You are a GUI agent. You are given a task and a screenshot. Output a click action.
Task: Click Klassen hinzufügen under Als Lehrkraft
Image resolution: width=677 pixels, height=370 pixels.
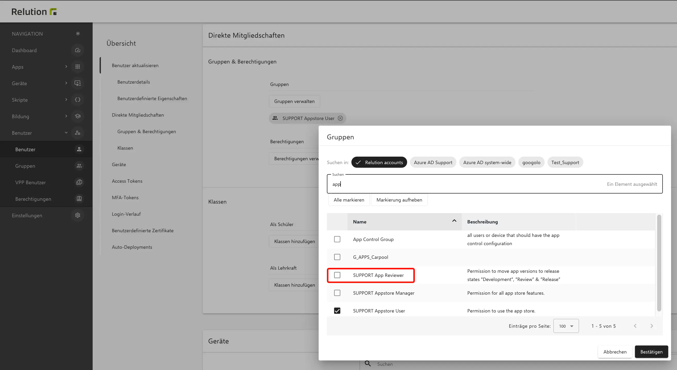click(x=294, y=285)
